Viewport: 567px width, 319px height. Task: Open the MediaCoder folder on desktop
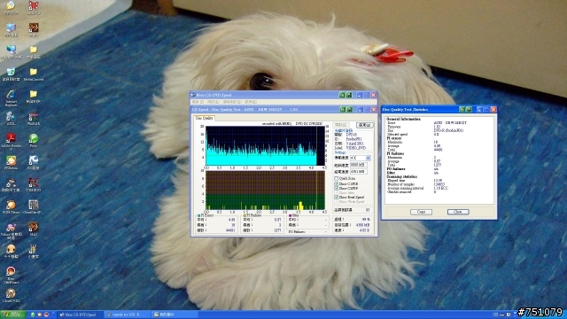coord(34,74)
